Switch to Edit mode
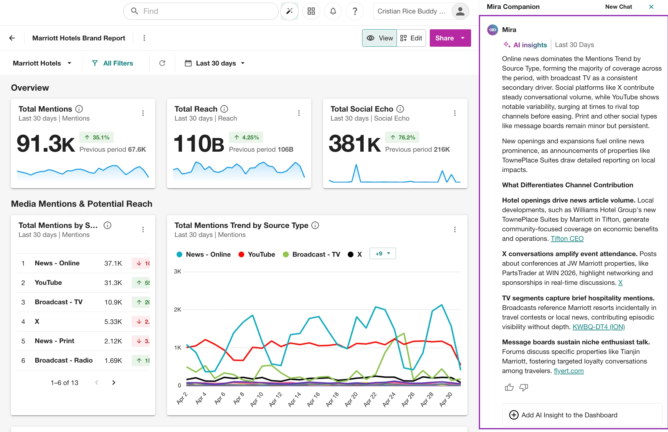The width and height of the screenshot is (668, 432). click(x=411, y=38)
